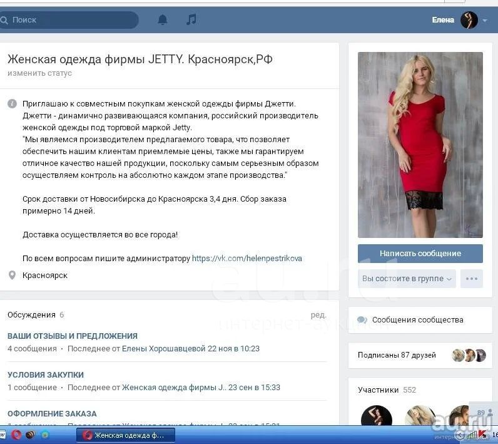This screenshot has width=498, height=444.
Task: Click the 89 counter icon near bottom right
Action: click(485, 413)
